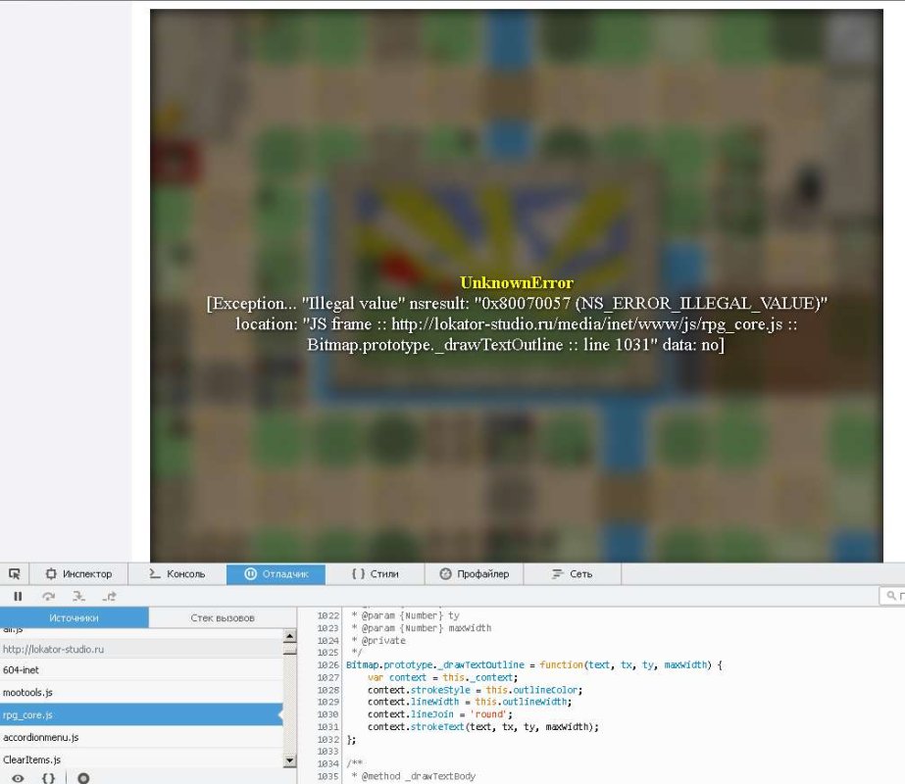The height and width of the screenshot is (784, 905).
Task: Activate the element picker tool
Action: coord(15,574)
